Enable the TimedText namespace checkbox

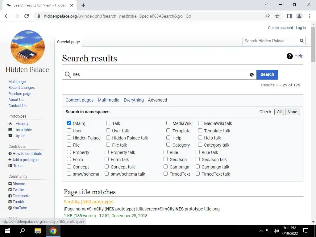165,174
